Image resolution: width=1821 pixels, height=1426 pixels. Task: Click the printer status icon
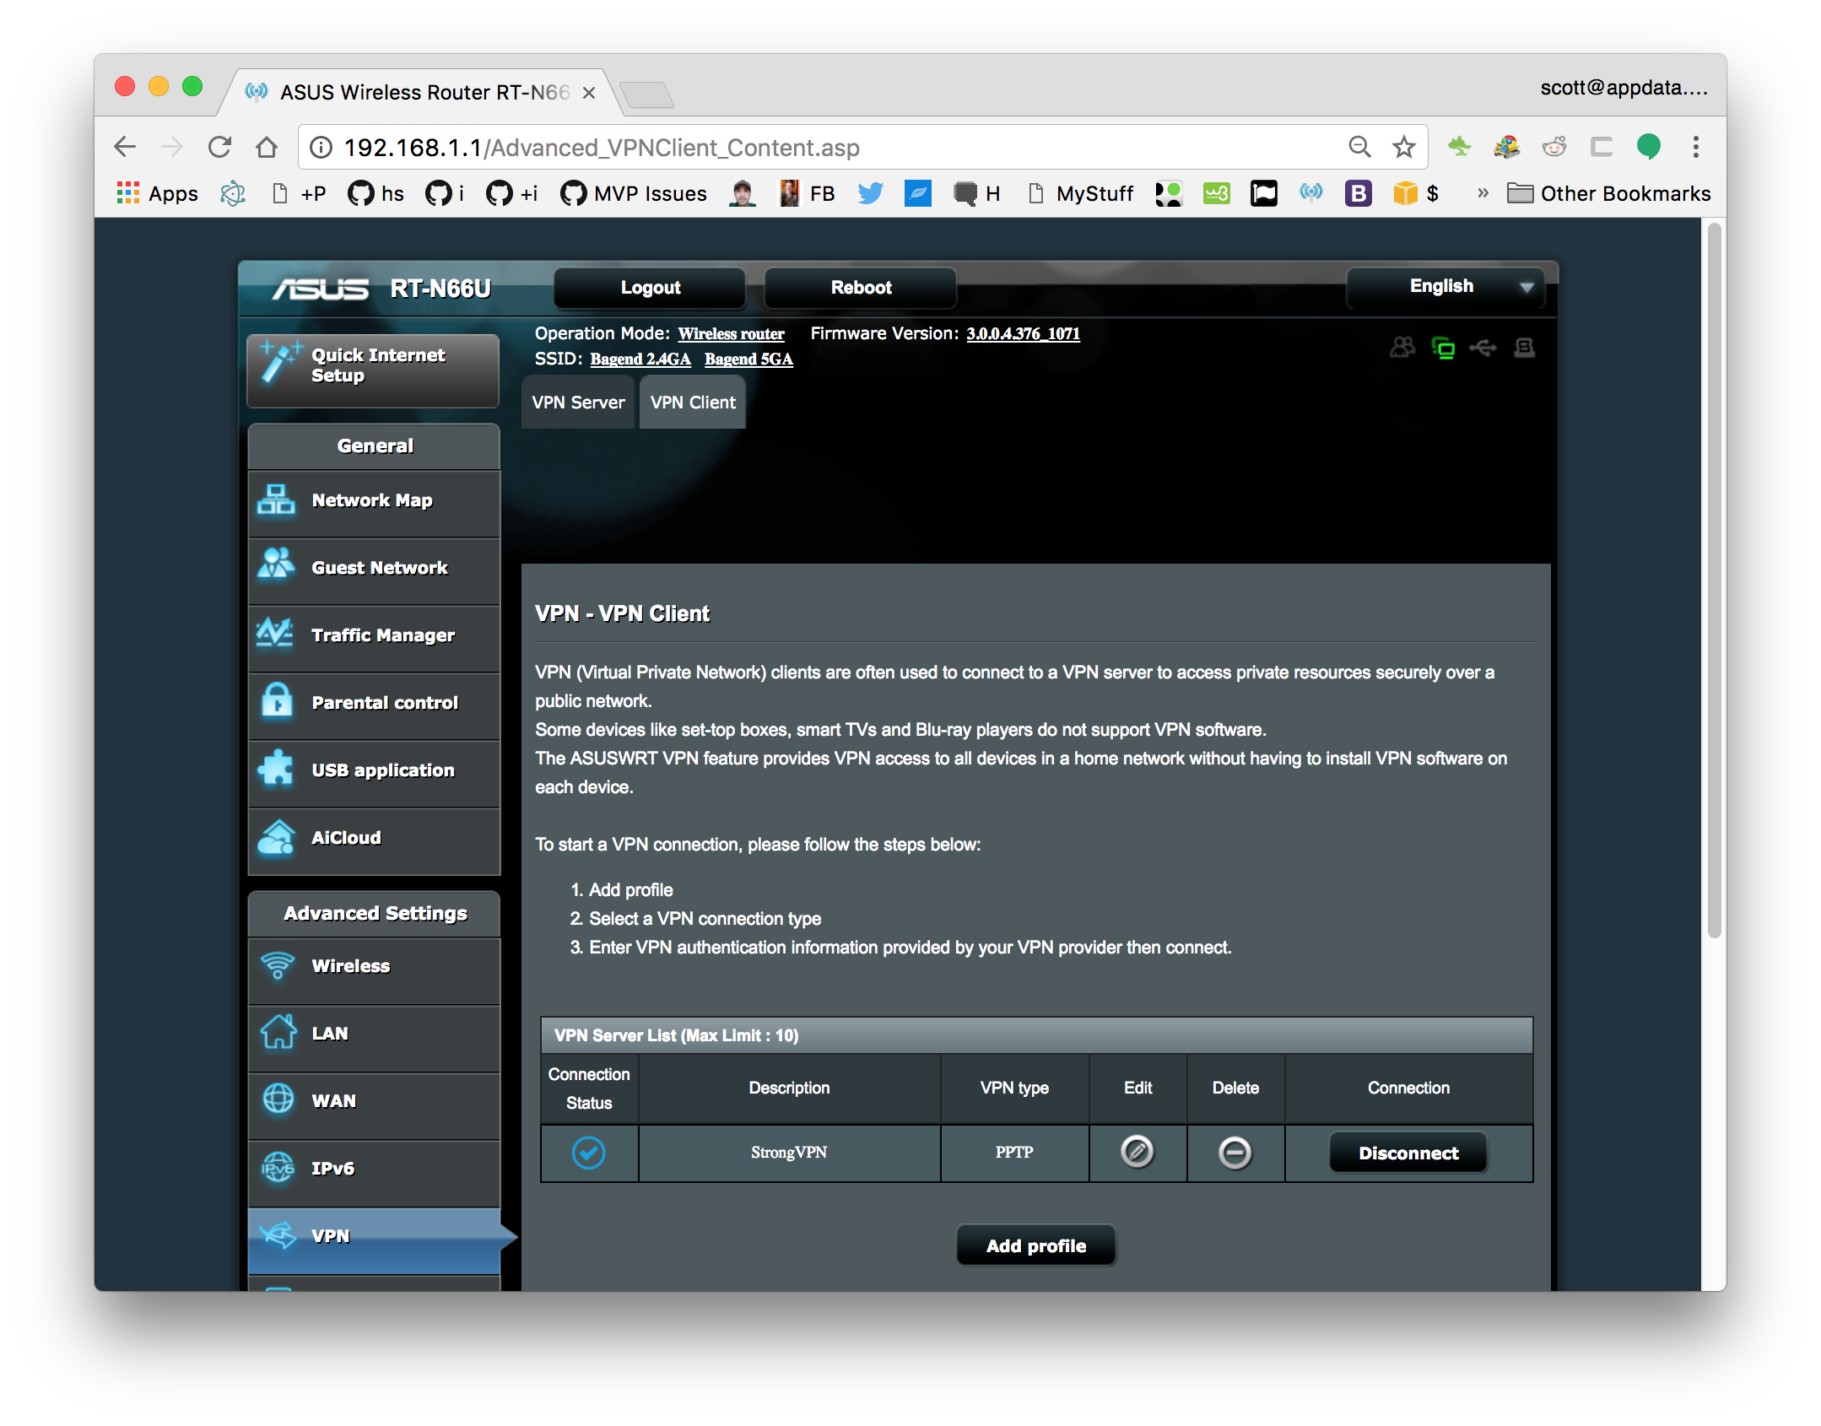tap(1524, 347)
